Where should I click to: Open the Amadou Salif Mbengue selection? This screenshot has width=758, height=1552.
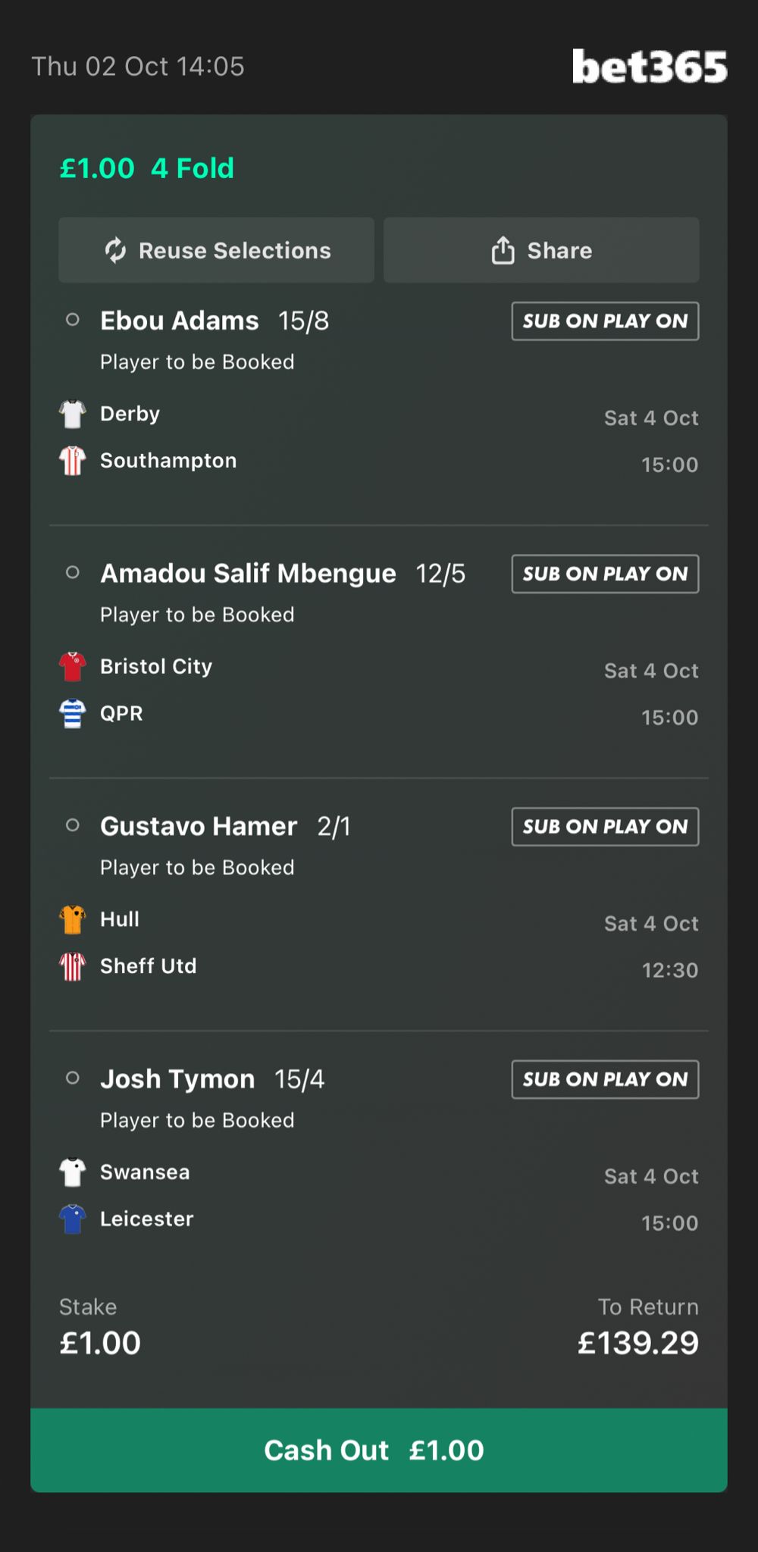[248, 574]
